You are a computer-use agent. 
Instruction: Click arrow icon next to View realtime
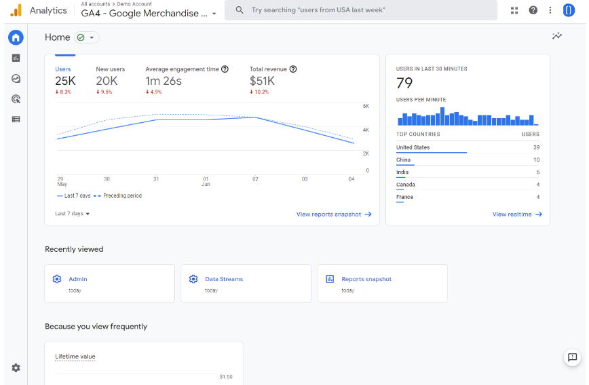[539, 215]
